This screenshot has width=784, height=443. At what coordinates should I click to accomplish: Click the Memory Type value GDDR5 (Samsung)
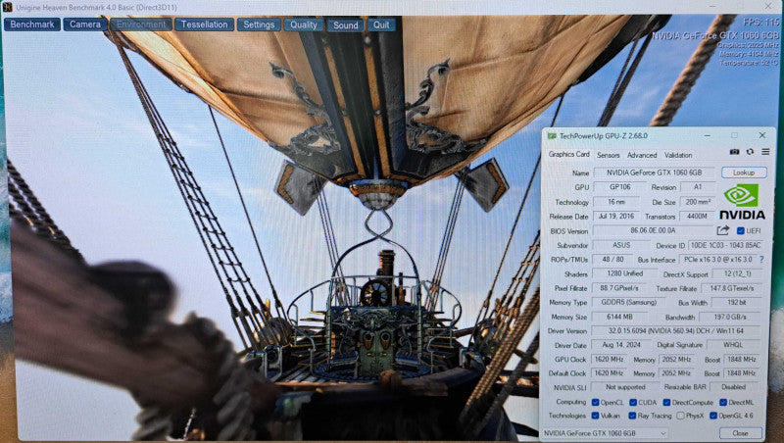(x=628, y=302)
